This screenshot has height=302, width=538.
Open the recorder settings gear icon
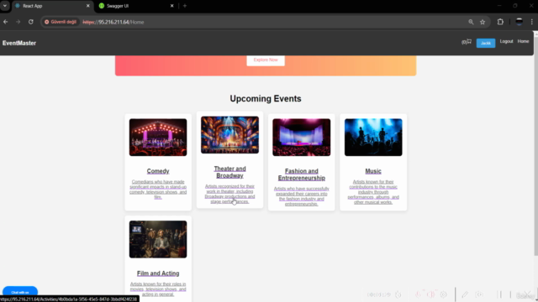click(x=444, y=294)
